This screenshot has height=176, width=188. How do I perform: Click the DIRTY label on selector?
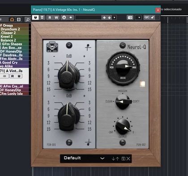pyautogui.click(x=136, y=102)
